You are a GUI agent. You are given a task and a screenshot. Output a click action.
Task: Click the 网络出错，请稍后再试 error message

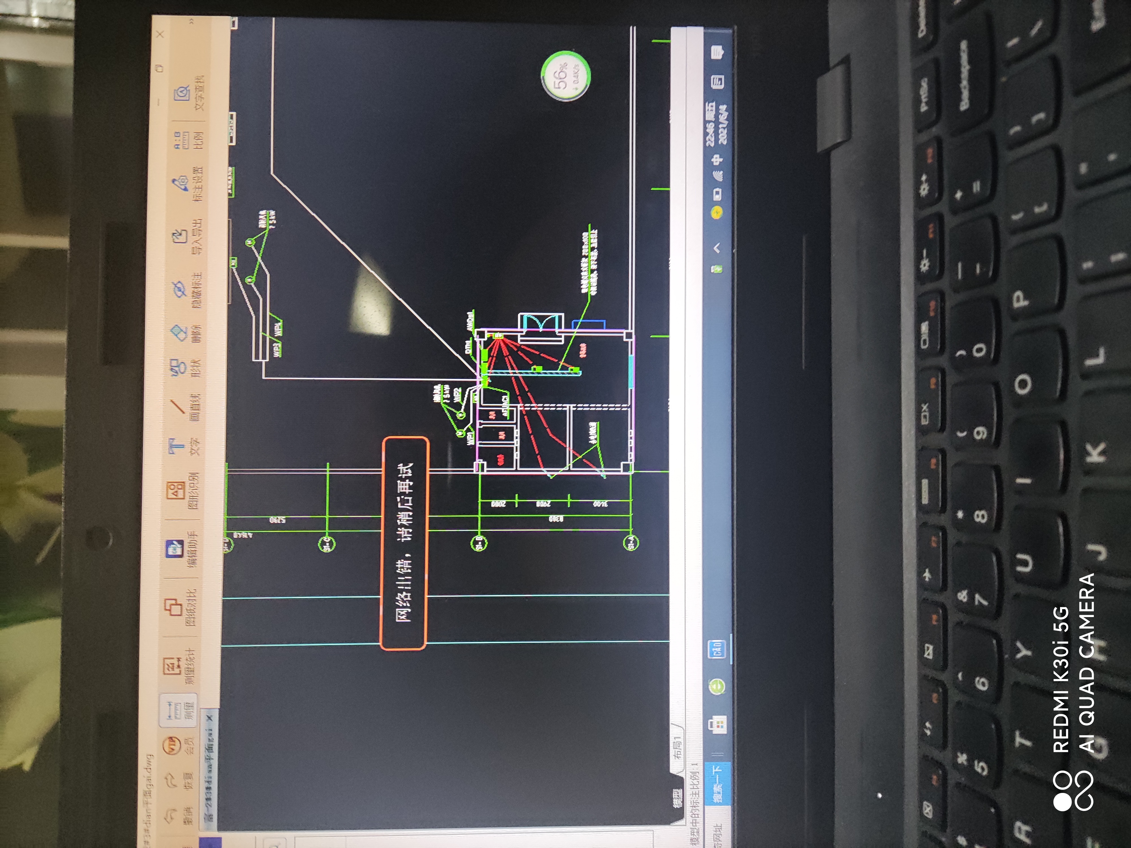[x=404, y=543]
